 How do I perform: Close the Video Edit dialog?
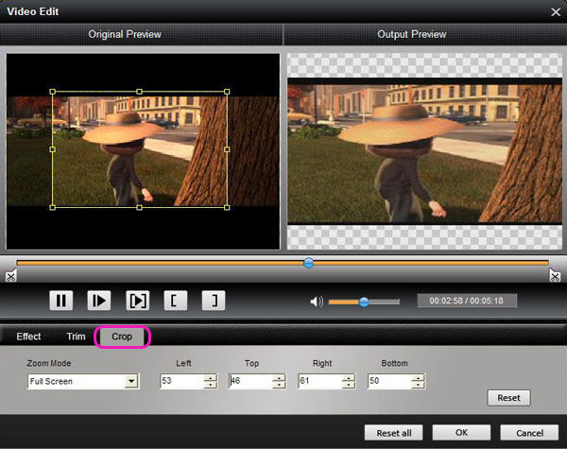tap(556, 12)
